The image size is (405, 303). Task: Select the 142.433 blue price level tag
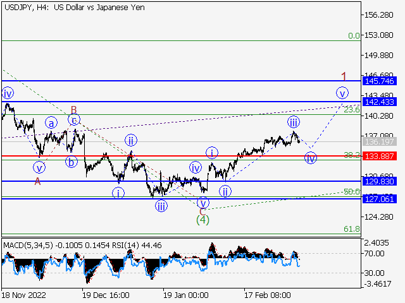tap(380, 102)
